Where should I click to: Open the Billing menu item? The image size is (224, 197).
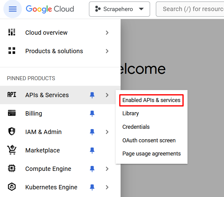[60, 113]
